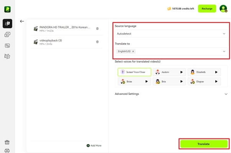Choose Andrew as the translation voice

coord(169,72)
